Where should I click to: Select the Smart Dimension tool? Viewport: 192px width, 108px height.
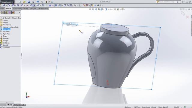(4, 5)
